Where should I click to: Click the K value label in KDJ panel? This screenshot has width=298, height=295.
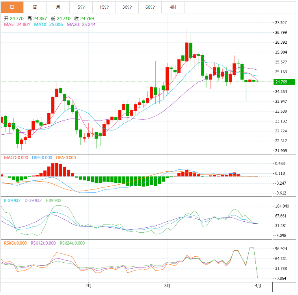pos(12,200)
